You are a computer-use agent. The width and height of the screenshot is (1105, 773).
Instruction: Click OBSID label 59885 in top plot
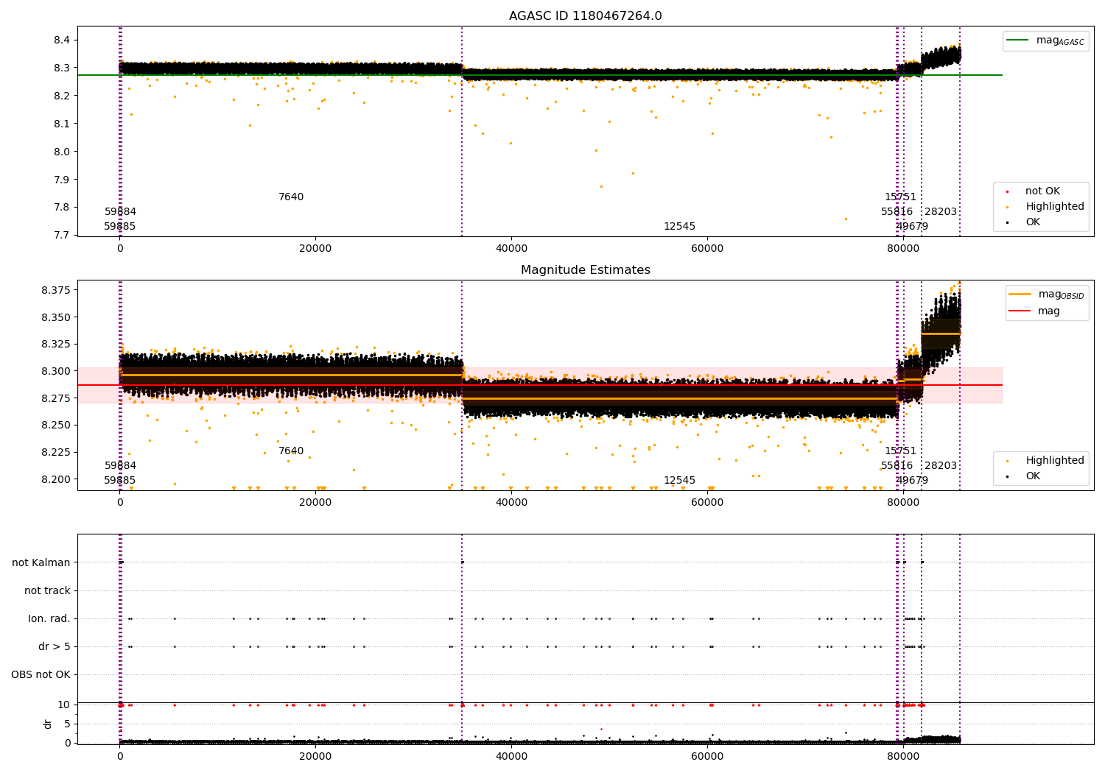click(120, 227)
